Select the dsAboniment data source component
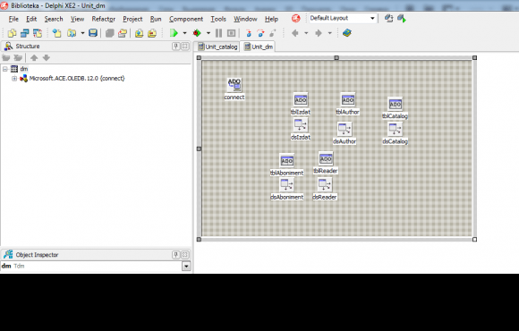519x331 pixels. 286,185
